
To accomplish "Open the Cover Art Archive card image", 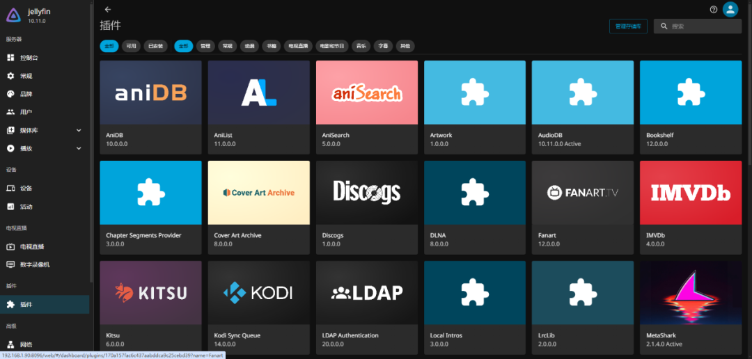I will [x=259, y=193].
